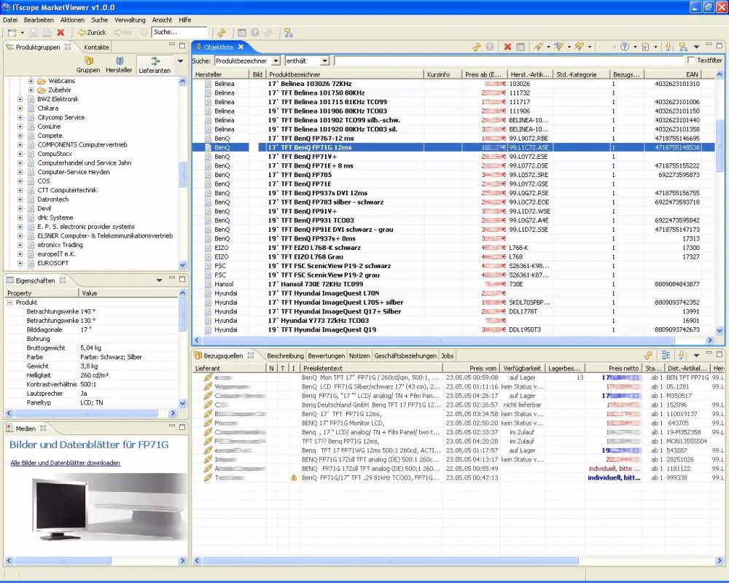Open the 'enthält' condition dropdown
Viewport: 729px width, 583px height.
[x=324, y=61]
